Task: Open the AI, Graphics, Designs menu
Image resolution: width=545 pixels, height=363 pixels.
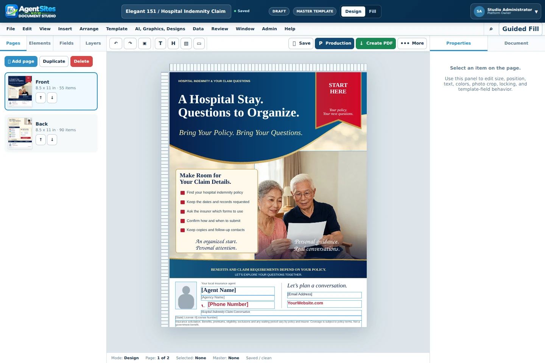Action: click(160, 29)
